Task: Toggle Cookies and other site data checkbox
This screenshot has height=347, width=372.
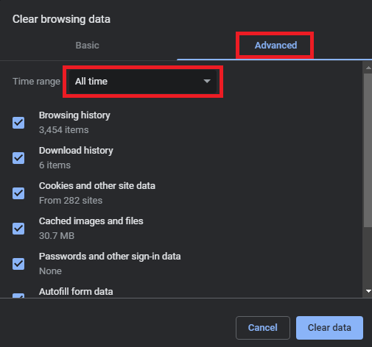Action: [x=18, y=193]
